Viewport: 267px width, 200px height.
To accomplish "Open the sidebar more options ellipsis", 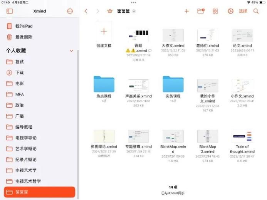I will [x=70, y=11].
